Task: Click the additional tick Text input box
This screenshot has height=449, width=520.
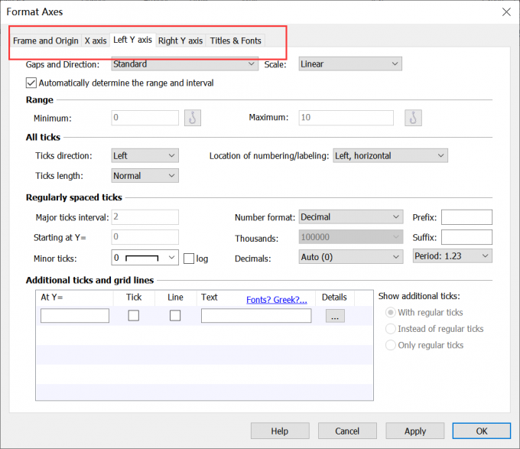Action: pos(256,315)
